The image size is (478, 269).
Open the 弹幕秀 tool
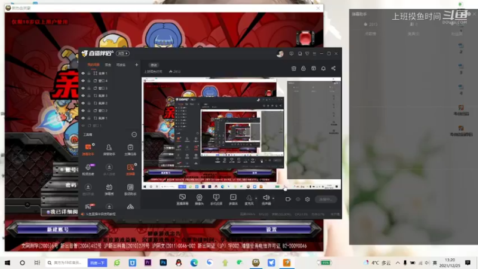(x=109, y=189)
